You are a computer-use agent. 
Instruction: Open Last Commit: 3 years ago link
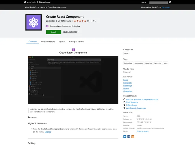136,108
